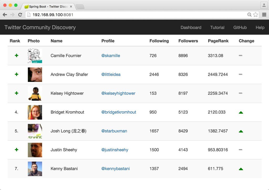Open the @starbuxman profile link
Image resolution: width=269 pixels, height=190 pixels.
(x=114, y=131)
